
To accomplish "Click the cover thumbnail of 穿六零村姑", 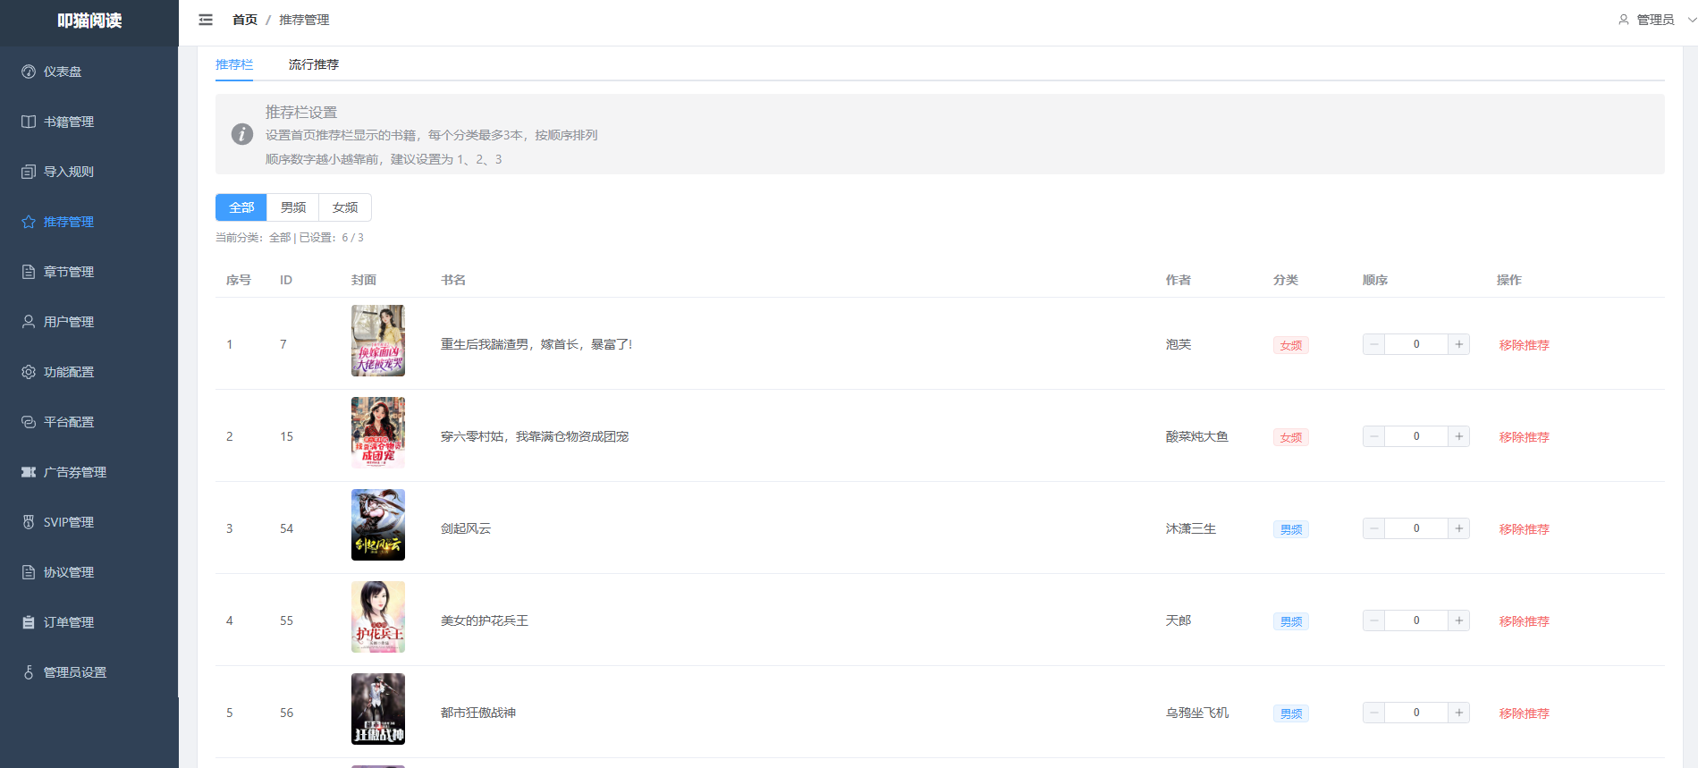I will [x=378, y=433].
